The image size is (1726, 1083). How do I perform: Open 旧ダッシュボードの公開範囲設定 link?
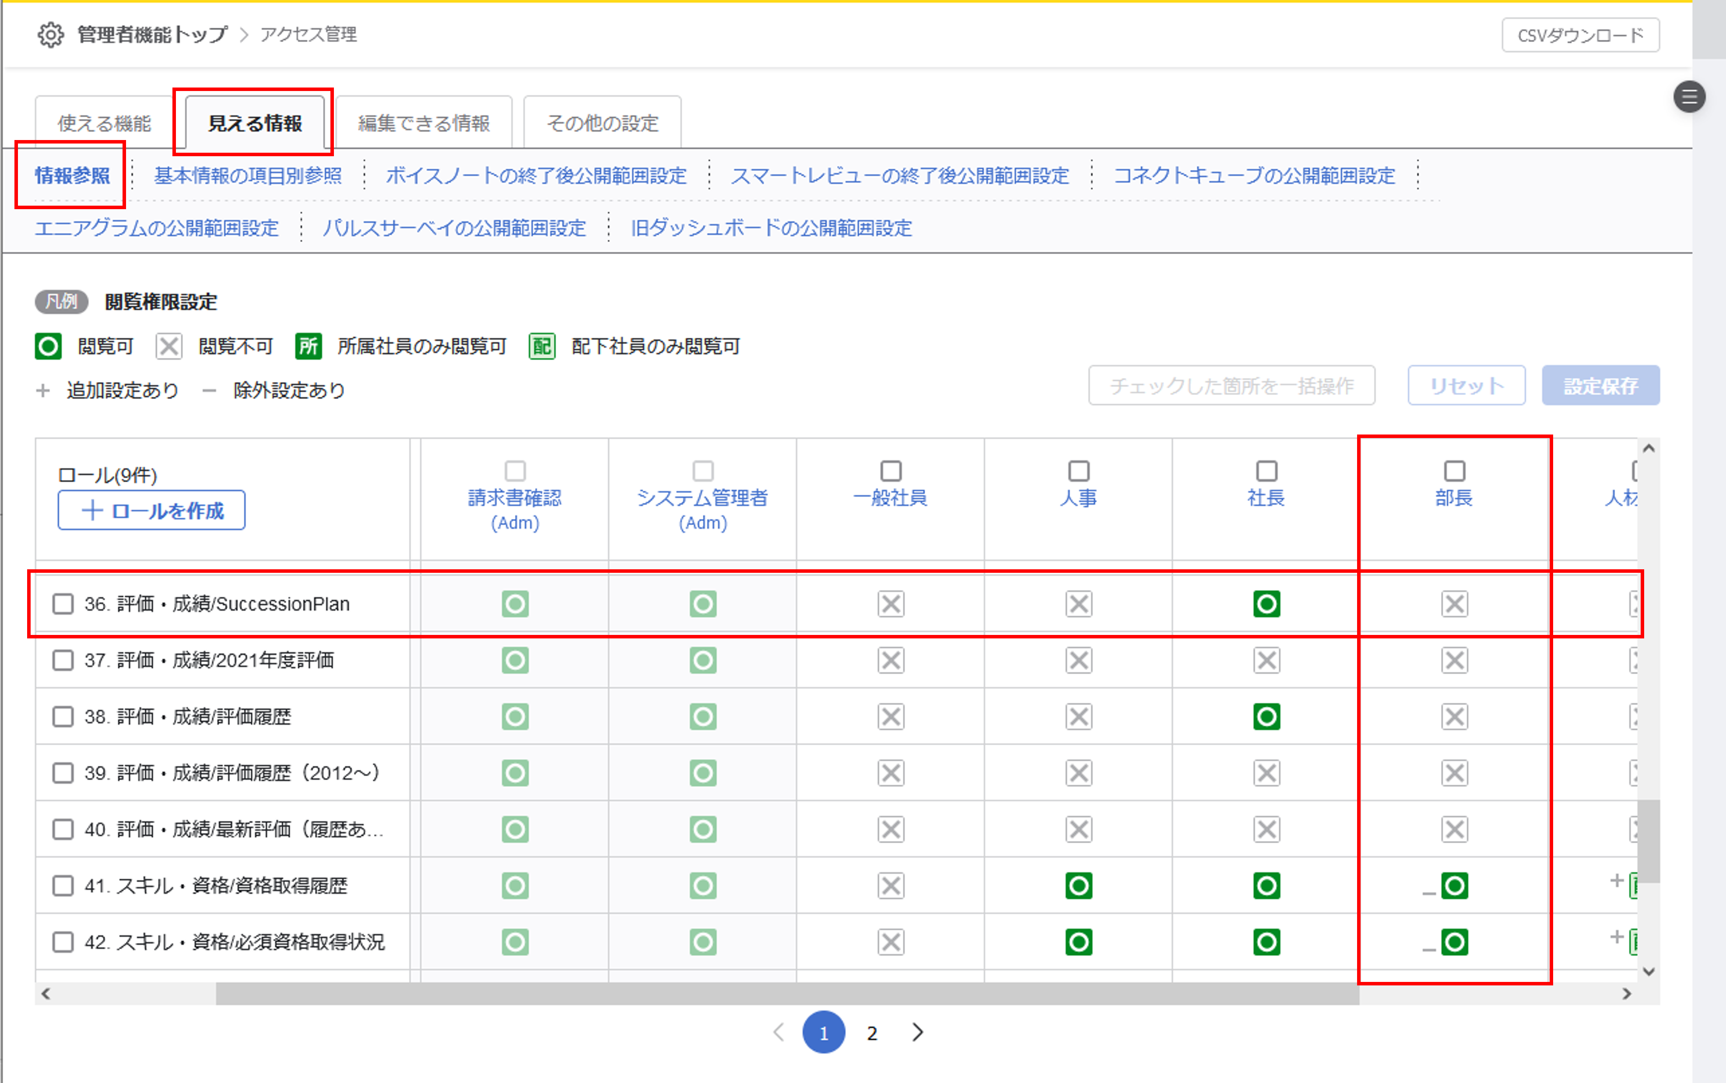pyautogui.click(x=772, y=228)
